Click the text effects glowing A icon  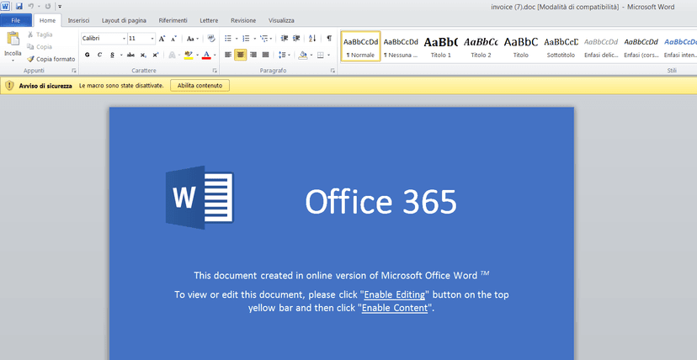pyautogui.click(x=172, y=55)
